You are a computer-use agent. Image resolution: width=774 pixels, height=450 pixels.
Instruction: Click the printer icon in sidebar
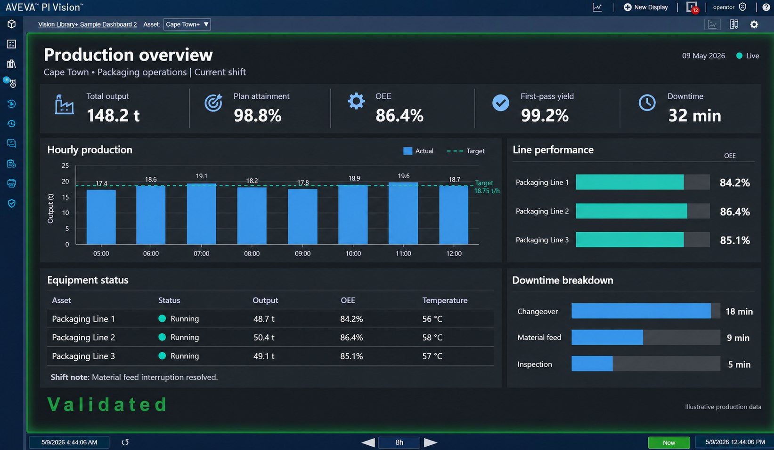point(12,183)
